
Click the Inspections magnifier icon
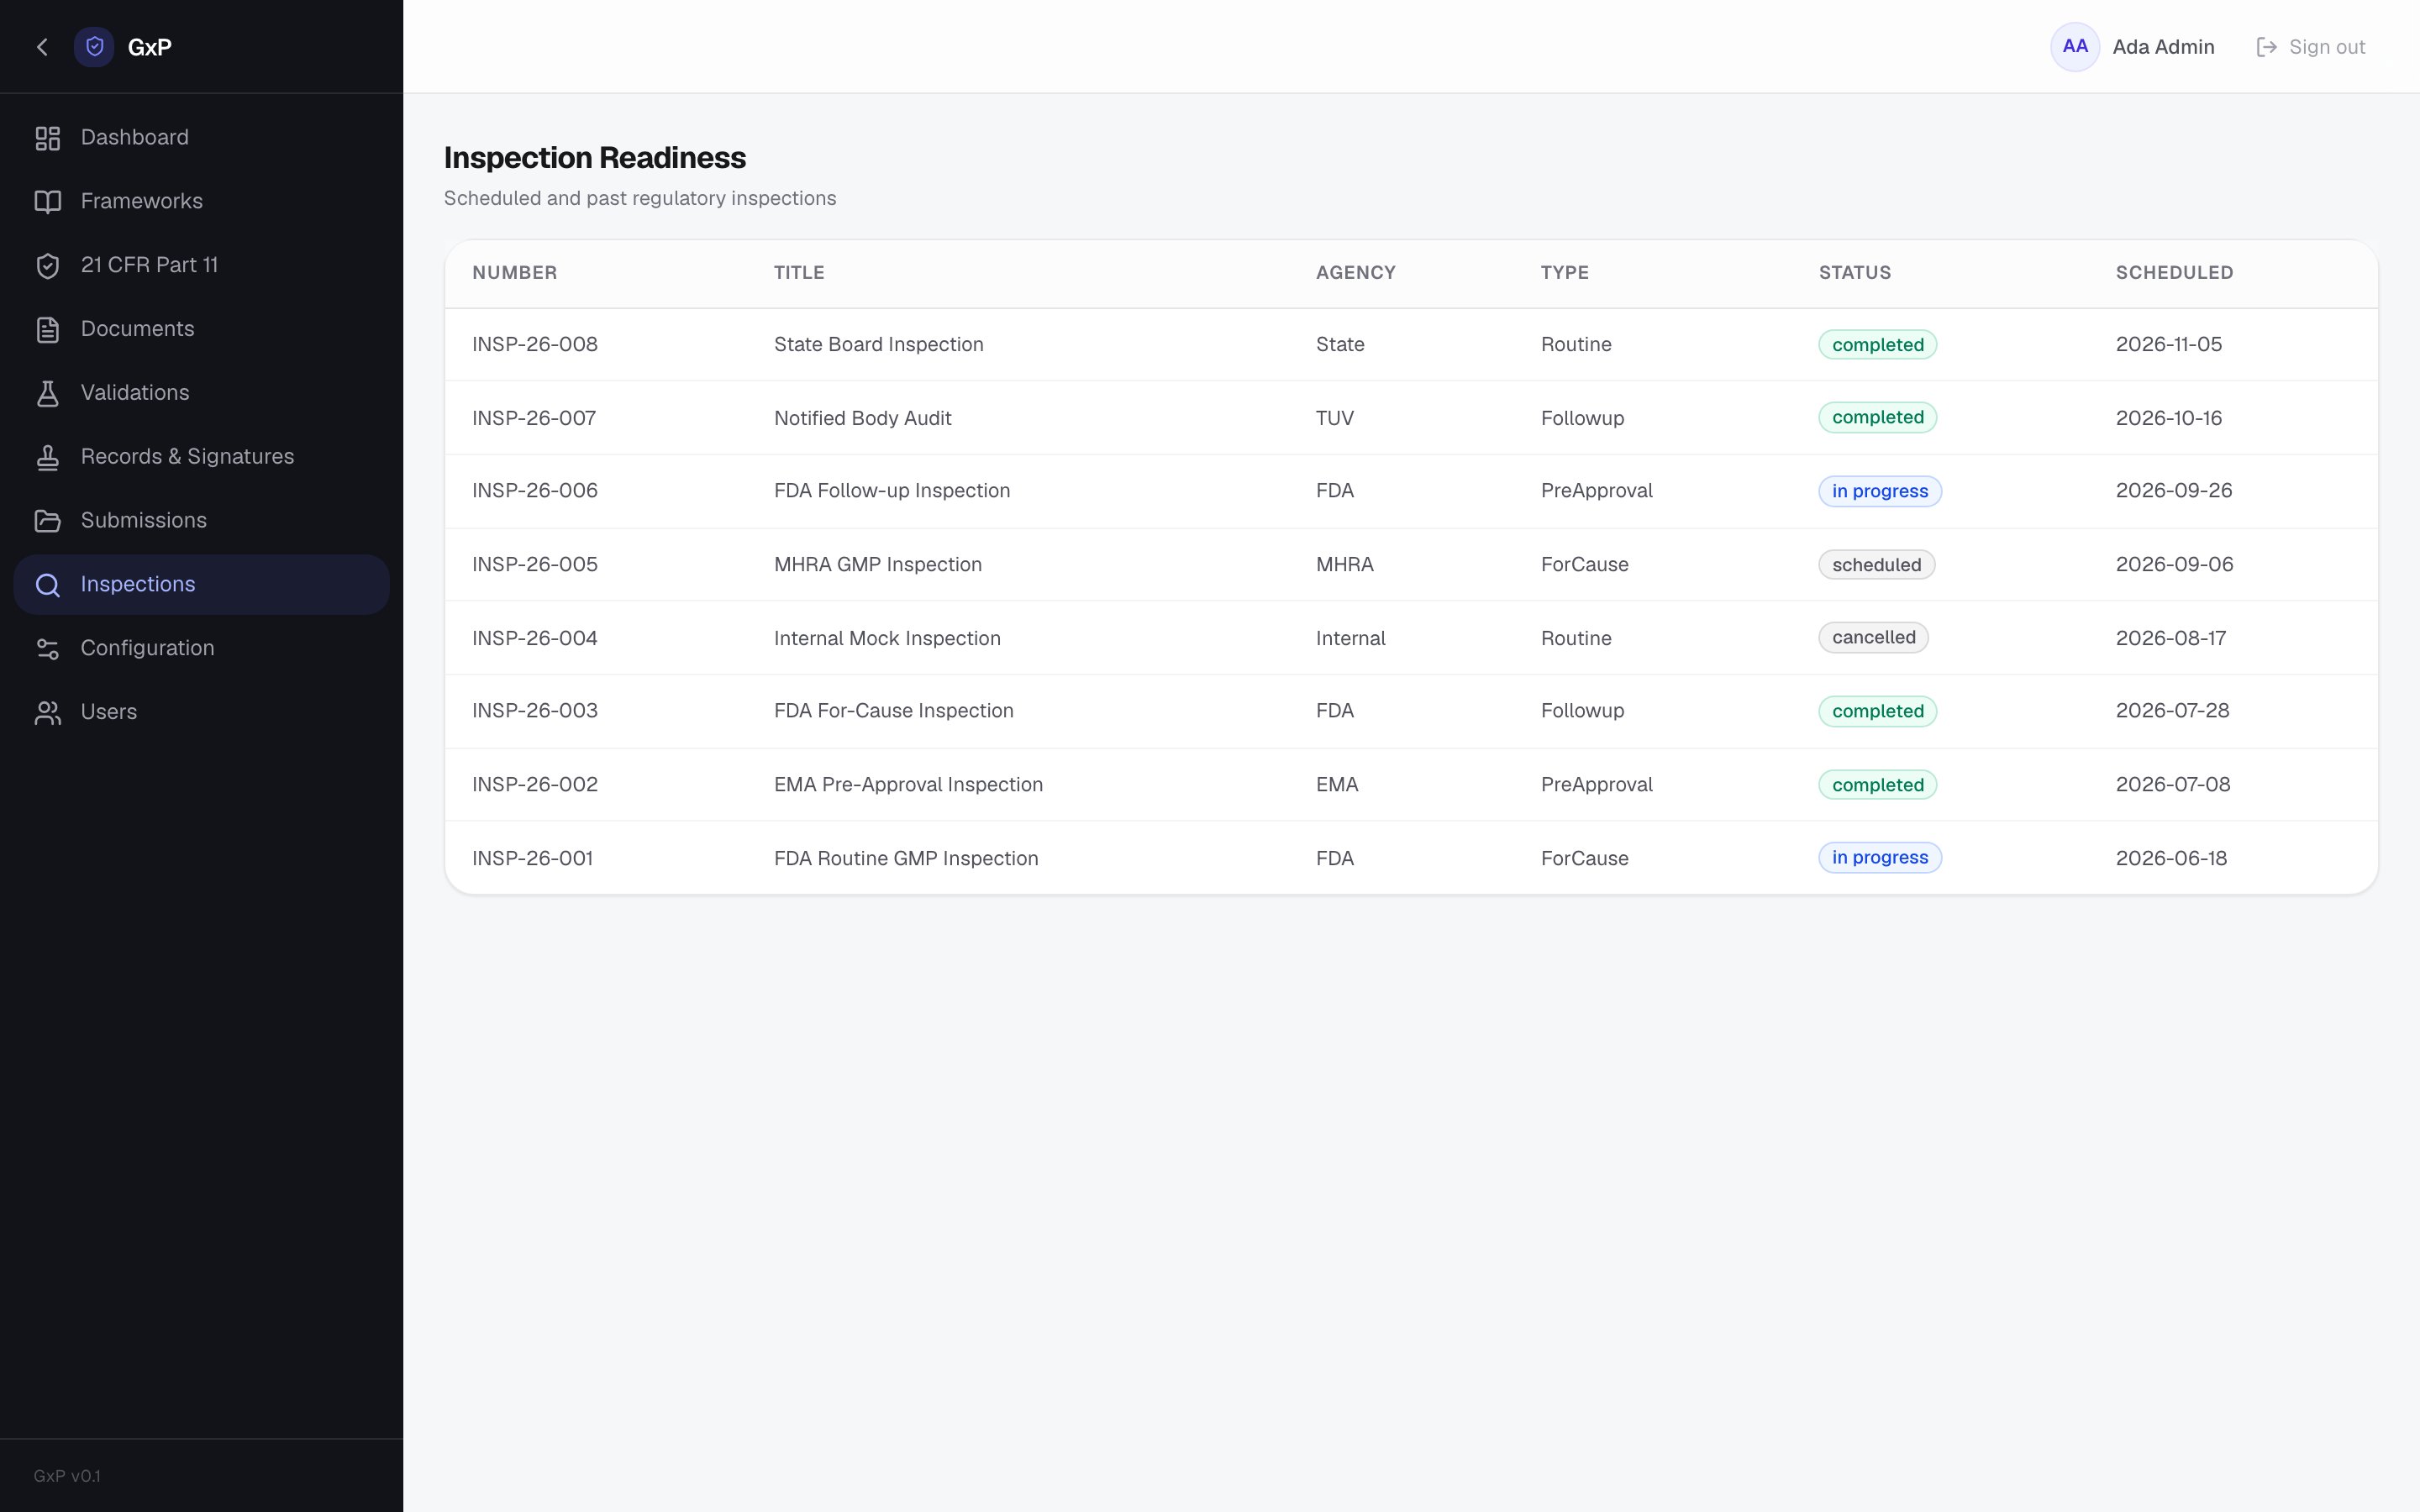pyautogui.click(x=48, y=585)
